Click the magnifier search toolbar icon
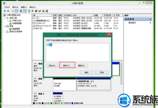 tap(43, 11)
